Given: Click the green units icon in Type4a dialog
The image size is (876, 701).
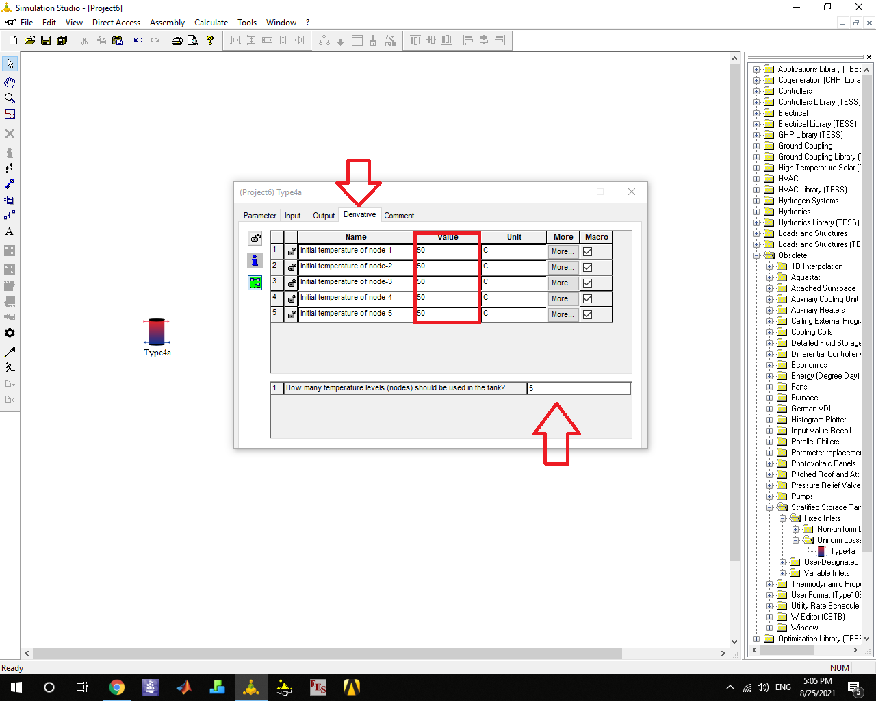Looking at the screenshot, I should pos(255,282).
